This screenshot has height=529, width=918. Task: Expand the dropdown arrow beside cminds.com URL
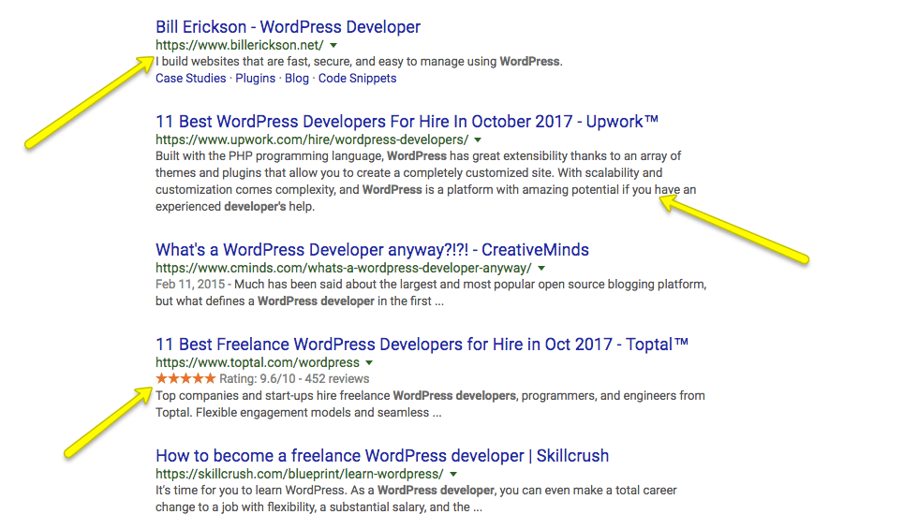pos(541,268)
